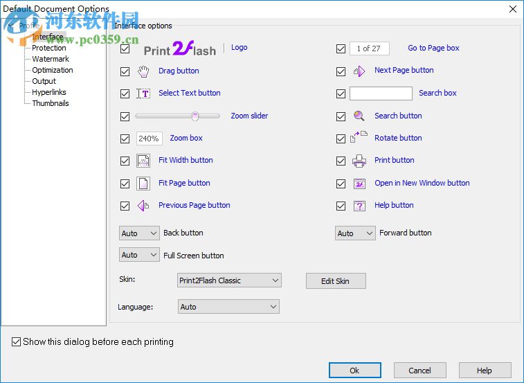
Task: Open the Language dropdown
Action: tap(228, 307)
